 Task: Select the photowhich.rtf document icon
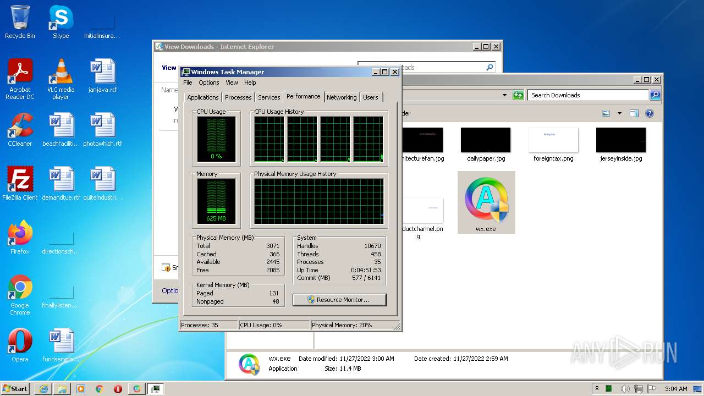[102, 130]
